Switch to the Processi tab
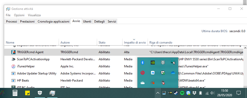Screen dimensions: 247x98 (x=11, y=22)
